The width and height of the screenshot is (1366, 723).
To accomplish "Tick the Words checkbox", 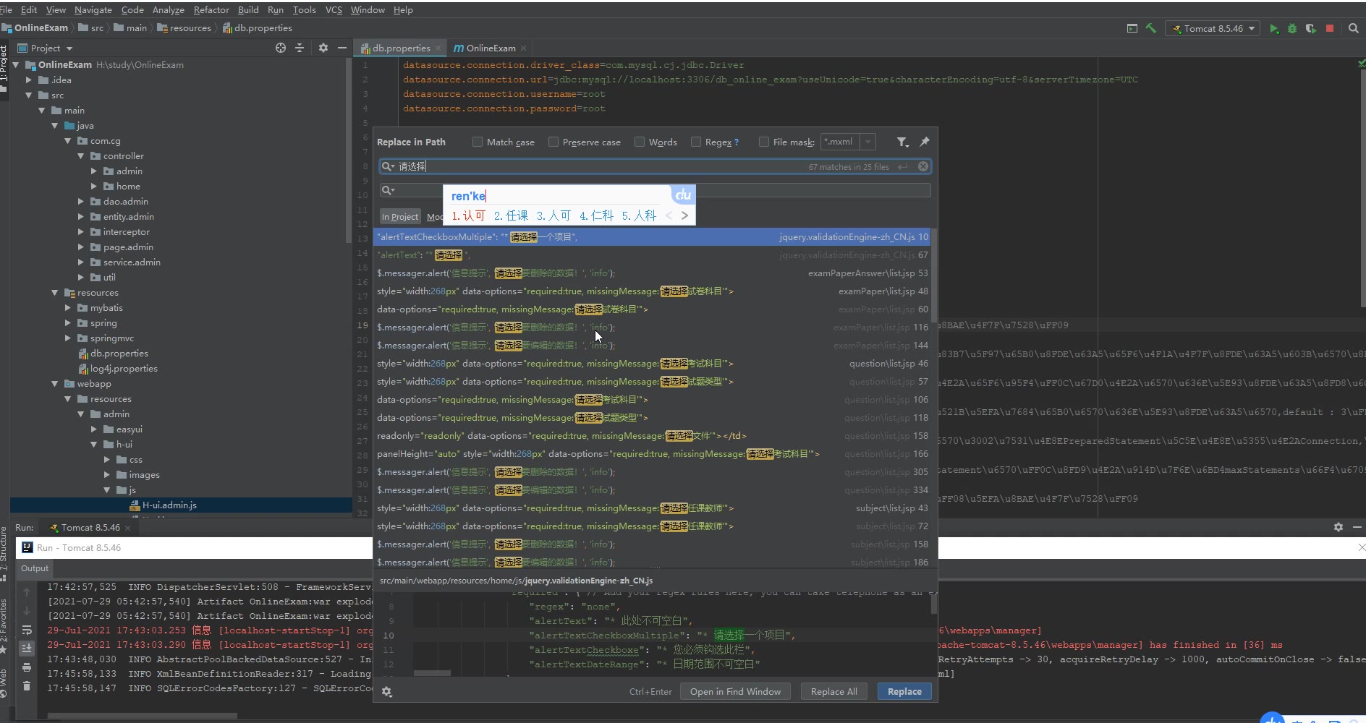I will [x=640, y=142].
